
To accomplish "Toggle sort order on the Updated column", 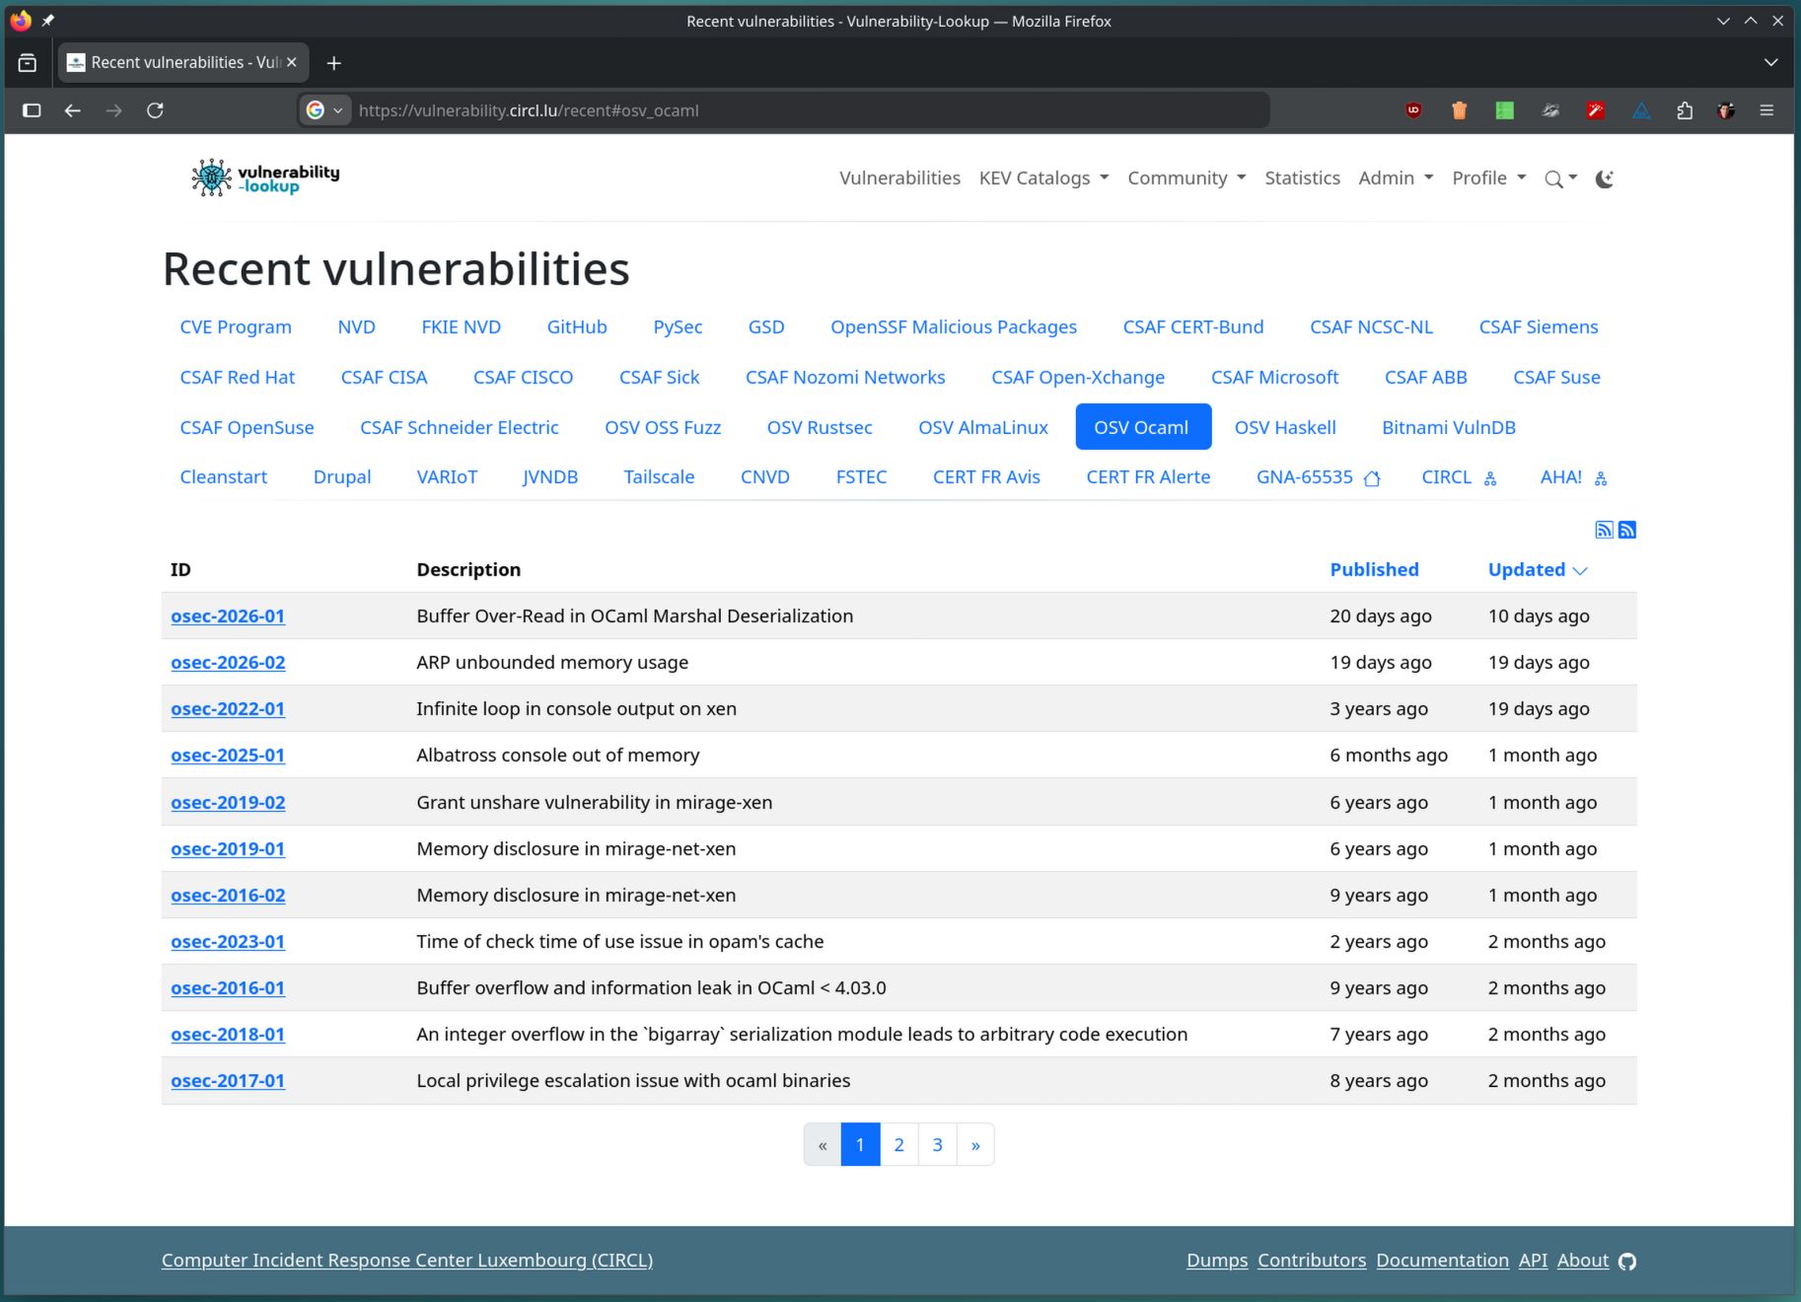I will click(1537, 569).
